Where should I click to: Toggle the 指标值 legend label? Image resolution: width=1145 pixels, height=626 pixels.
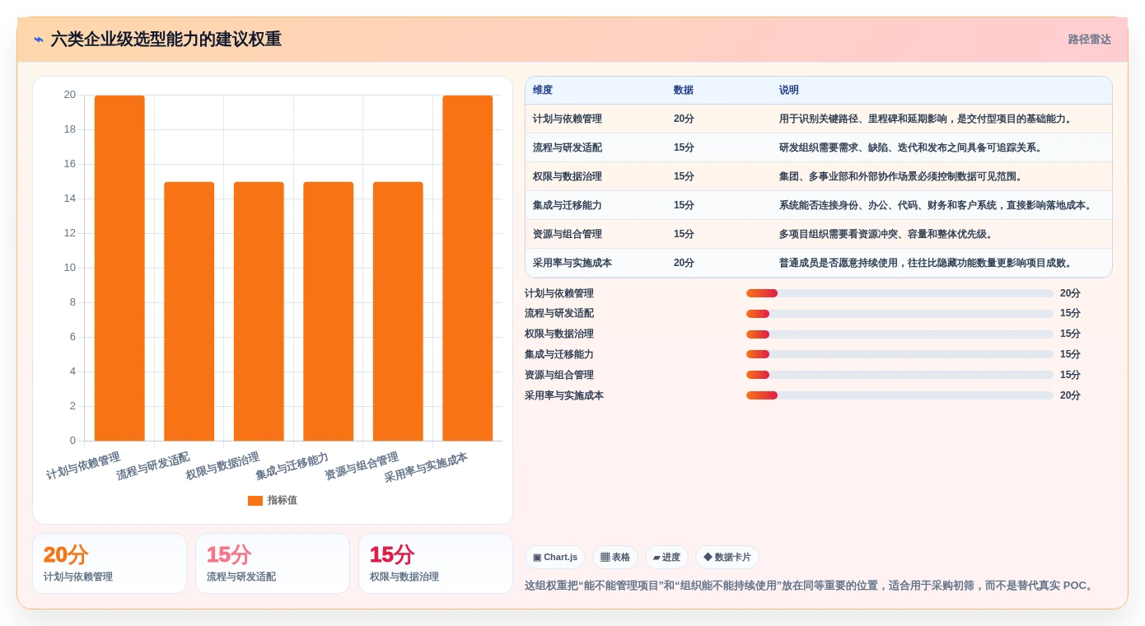tap(282, 500)
